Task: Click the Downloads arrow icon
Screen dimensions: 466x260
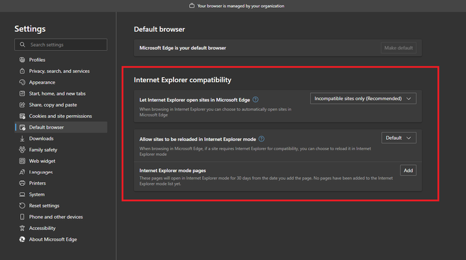Action: tap(22, 138)
